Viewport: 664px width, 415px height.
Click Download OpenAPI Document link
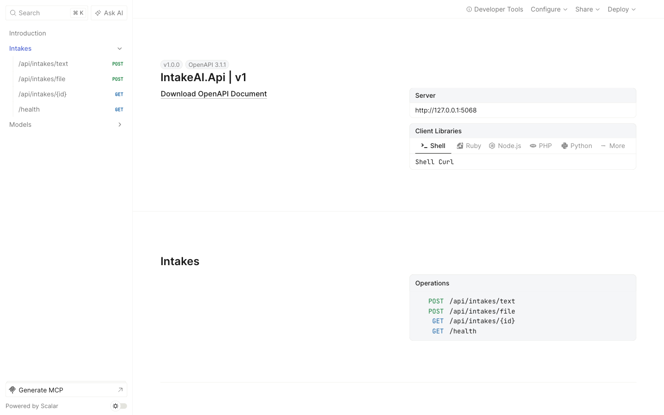pos(213,94)
